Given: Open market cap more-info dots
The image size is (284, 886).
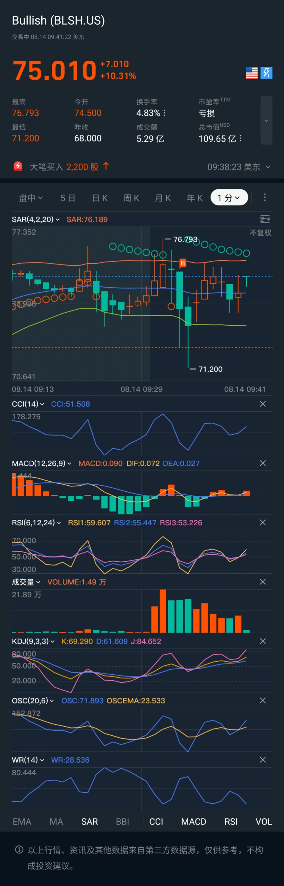Looking at the screenshot, I should pyautogui.click(x=240, y=138).
